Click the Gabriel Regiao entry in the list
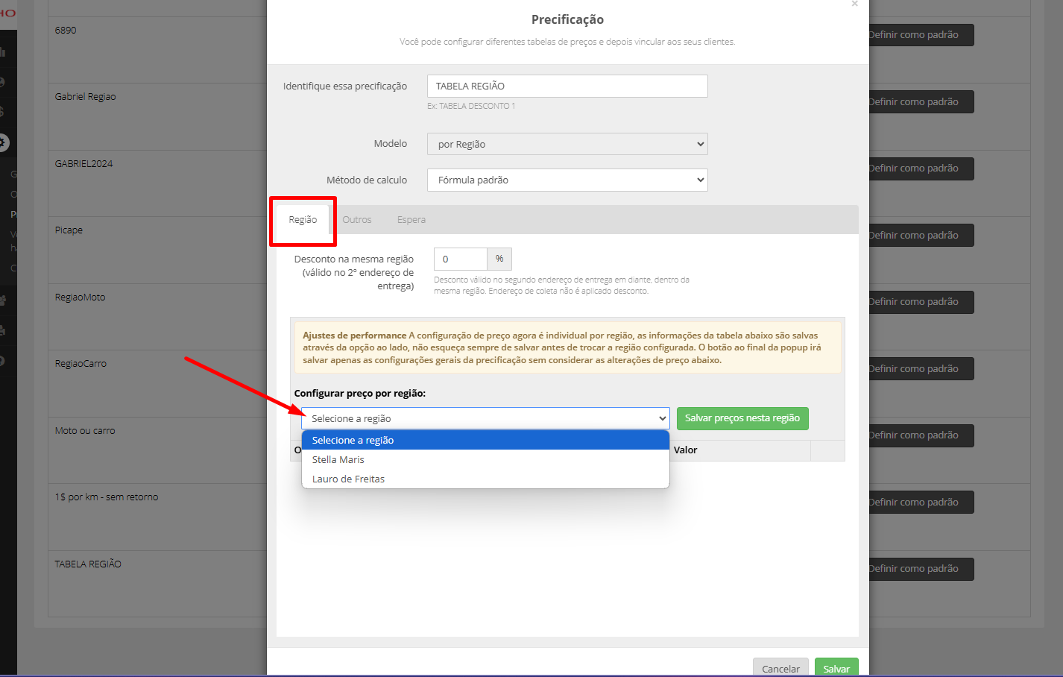Viewport: 1063px width, 677px height. [x=85, y=97]
